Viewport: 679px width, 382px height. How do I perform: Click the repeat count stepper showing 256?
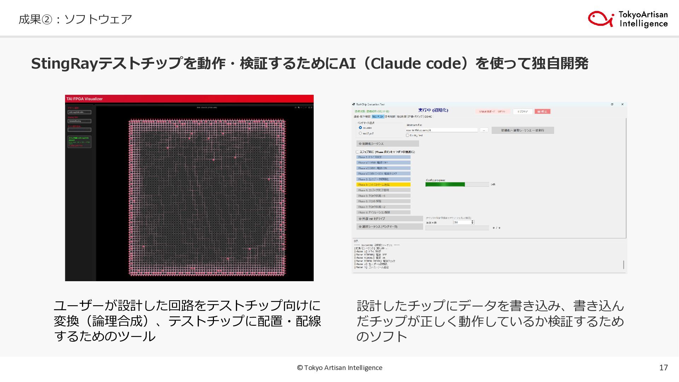463,222
